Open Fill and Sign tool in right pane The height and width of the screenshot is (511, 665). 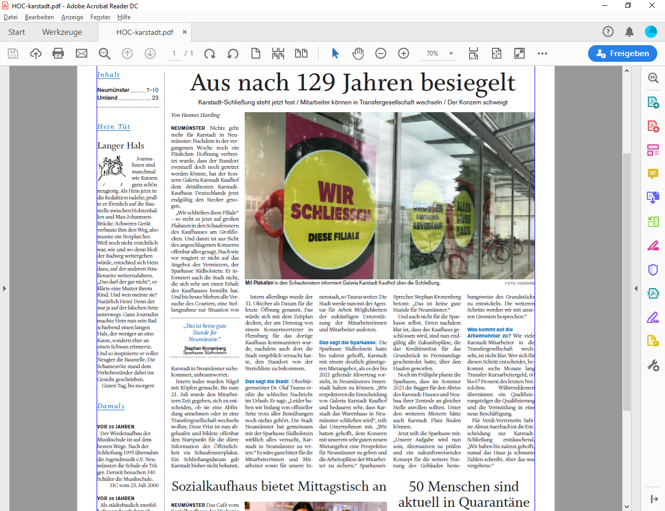point(653,317)
